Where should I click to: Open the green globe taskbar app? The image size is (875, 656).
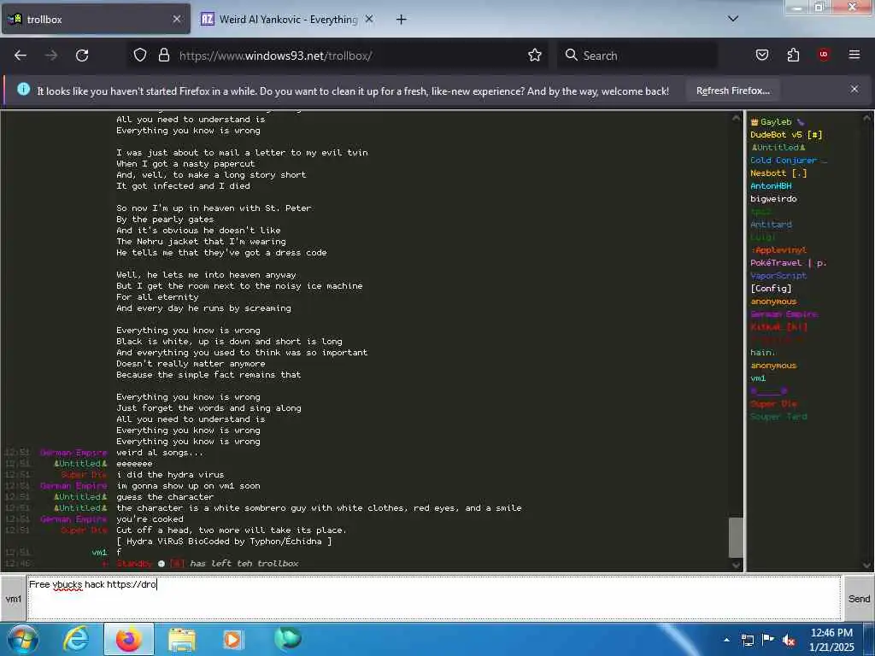click(287, 639)
